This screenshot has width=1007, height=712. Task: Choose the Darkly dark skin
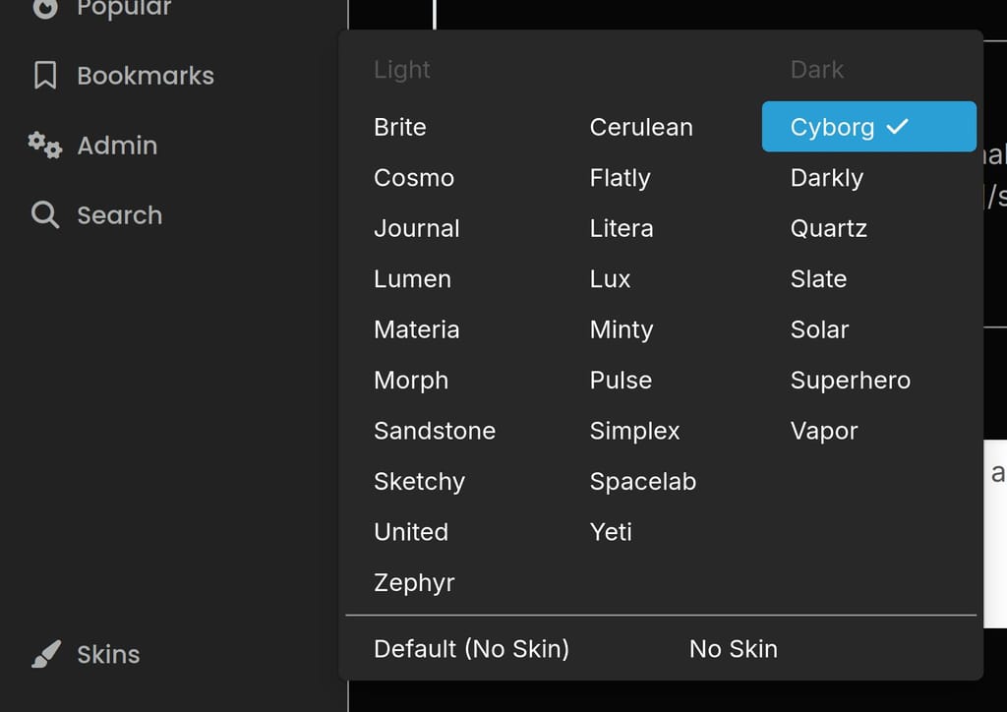(x=826, y=178)
